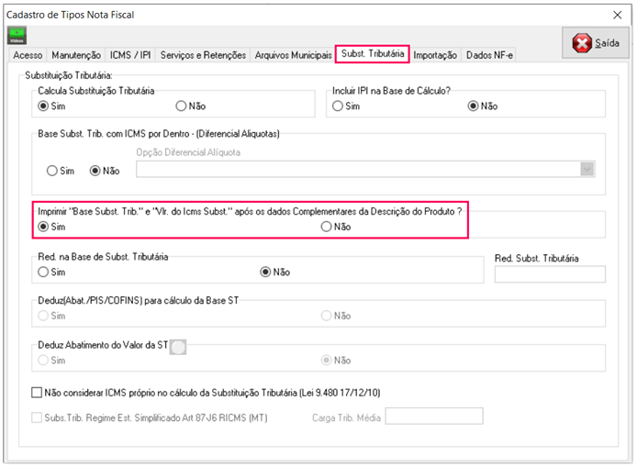Image resolution: width=637 pixels, height=467 pixels.
Task: Go to Serviços e Retenções tab
Action: [203, 56]
